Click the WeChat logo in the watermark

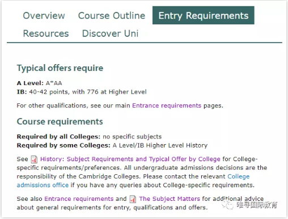tap(227, 205)
